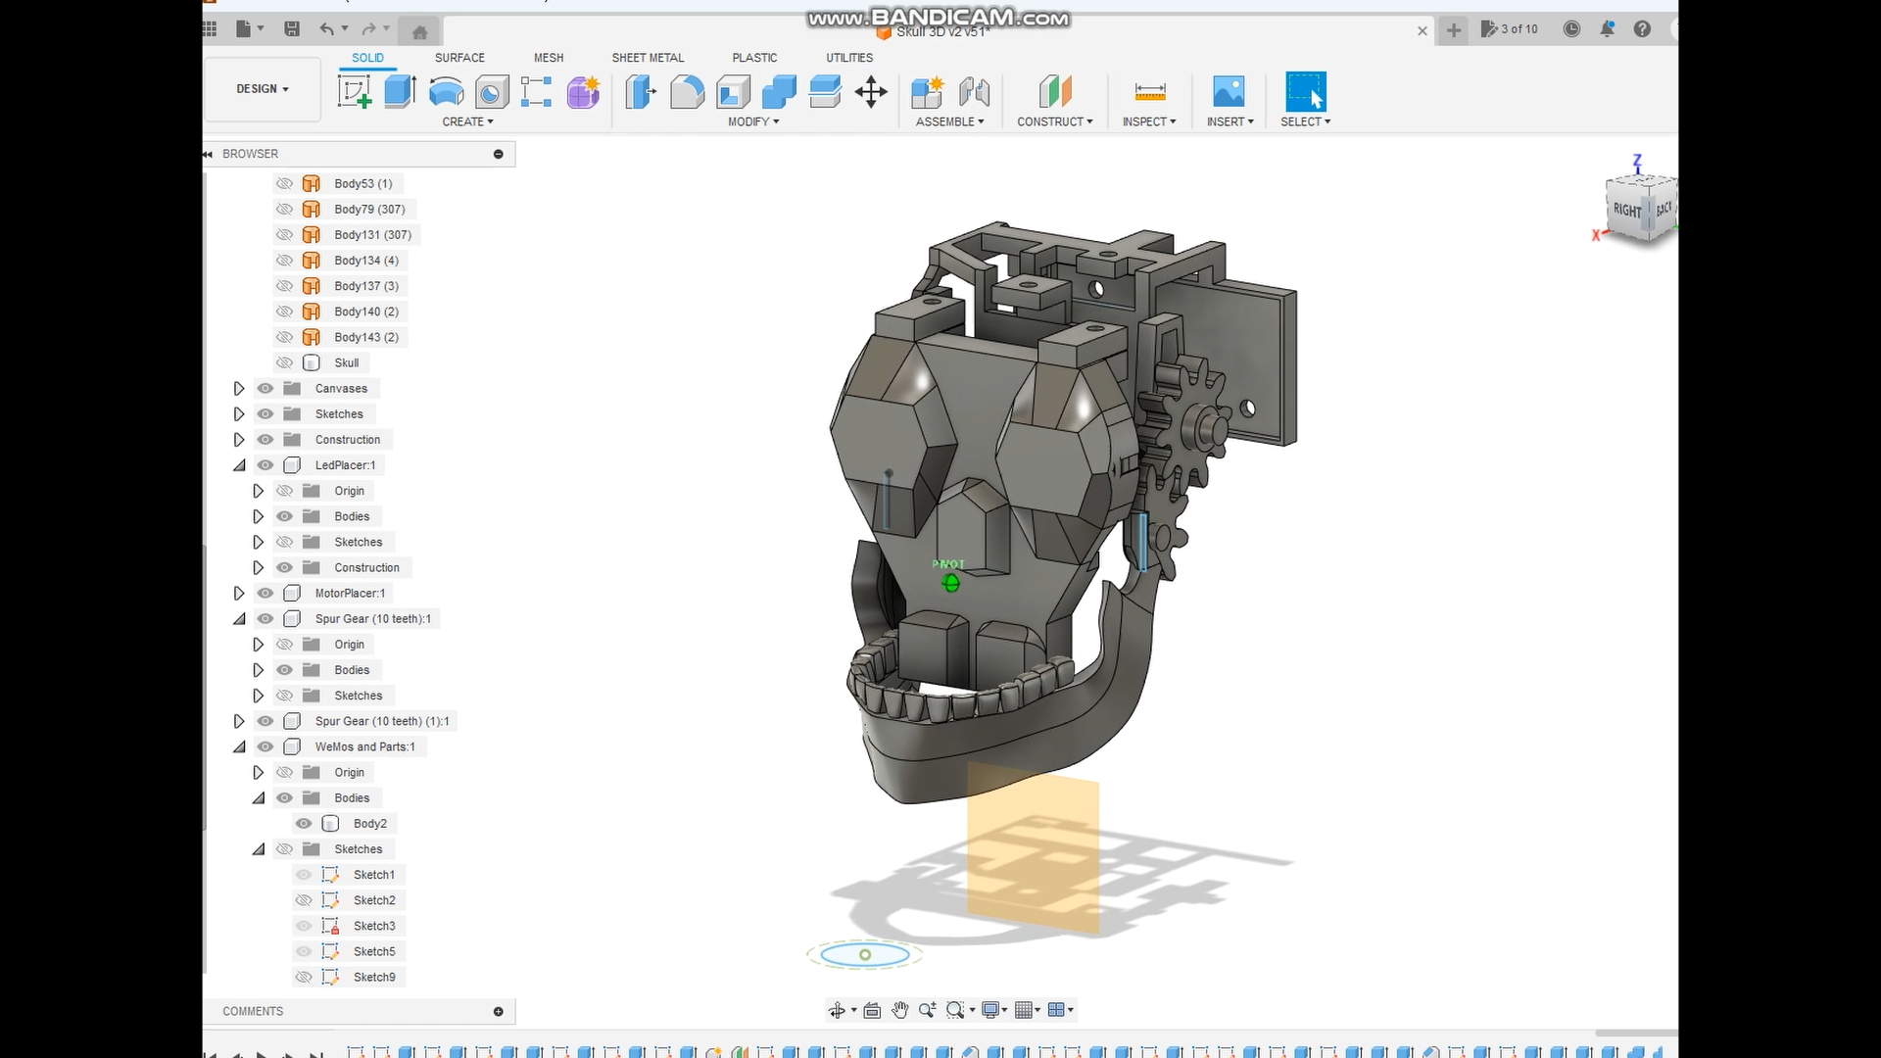This screenshot has width=1881, height=1058.
Task: Expand the MotorPlacer:1 component
Action: point(236,593)
